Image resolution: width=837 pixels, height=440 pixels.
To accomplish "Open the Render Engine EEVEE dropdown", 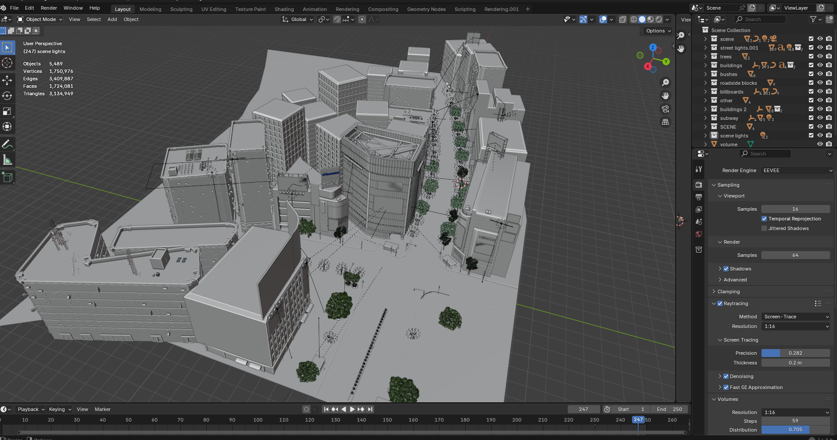I will point(797,170).
